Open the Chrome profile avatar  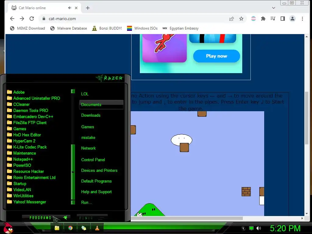(292, 19)
